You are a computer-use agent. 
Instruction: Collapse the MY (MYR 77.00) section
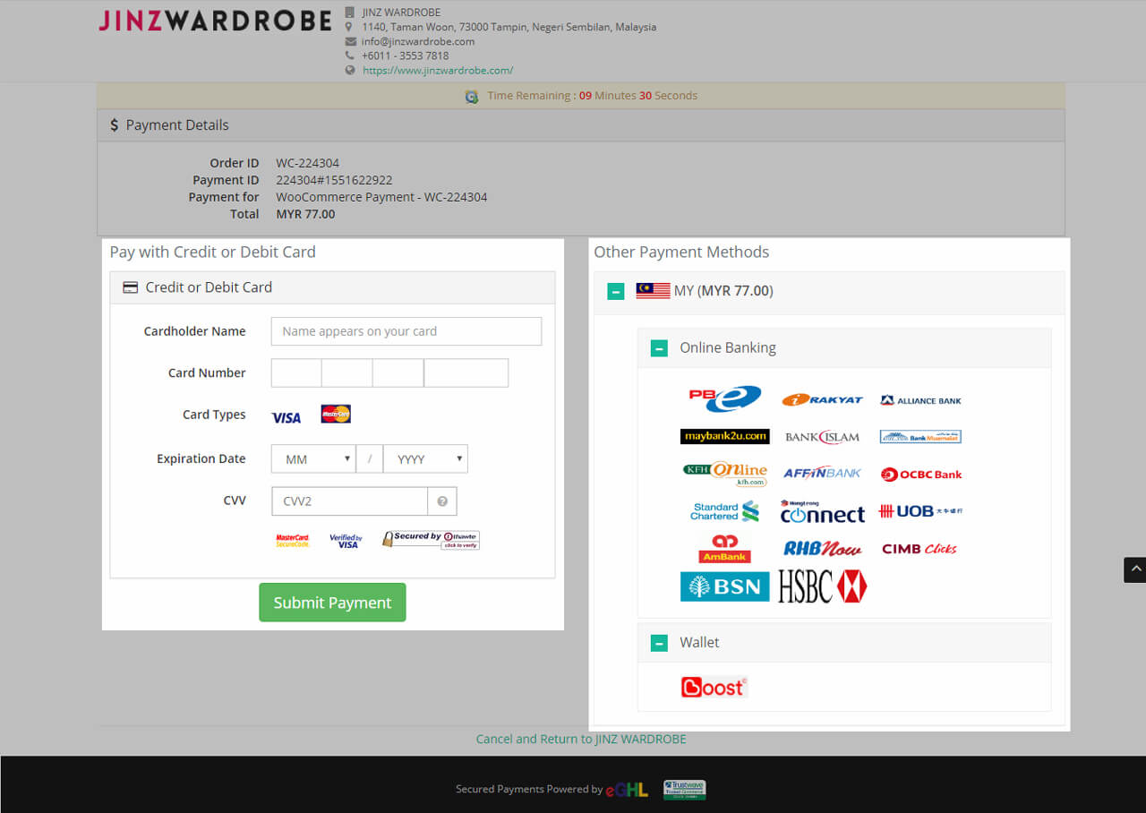pos(616,291)
